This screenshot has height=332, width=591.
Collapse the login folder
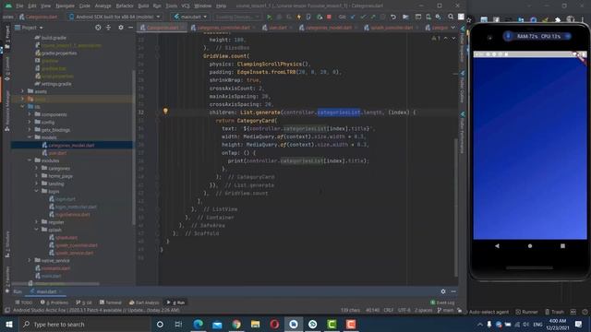[x=37, y=191]
